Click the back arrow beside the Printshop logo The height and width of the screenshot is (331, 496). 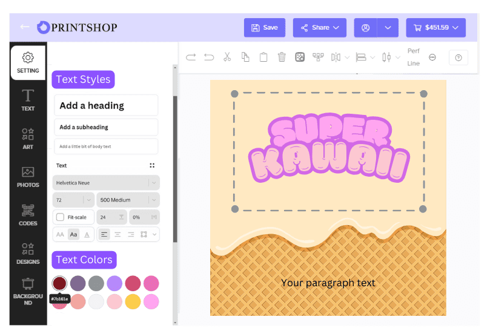click(25, 27)
